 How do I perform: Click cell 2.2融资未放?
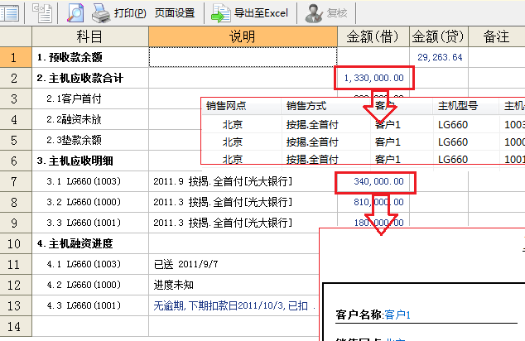coord(90,119)
